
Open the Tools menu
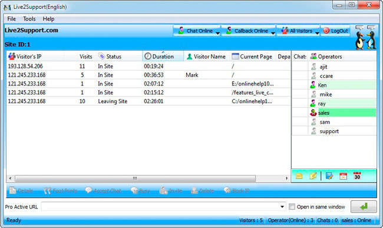pos(29,19)
